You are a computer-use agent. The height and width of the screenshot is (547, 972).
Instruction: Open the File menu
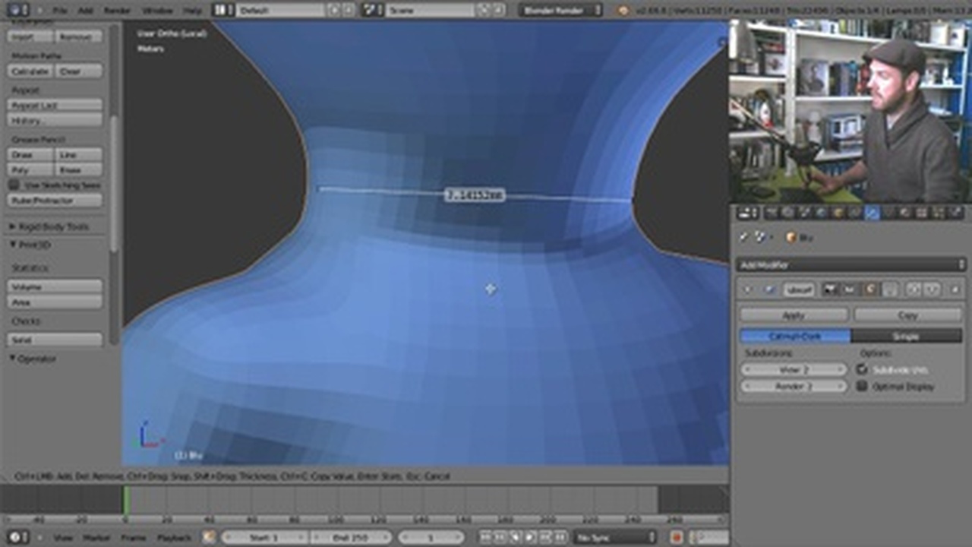click(60, 10)
